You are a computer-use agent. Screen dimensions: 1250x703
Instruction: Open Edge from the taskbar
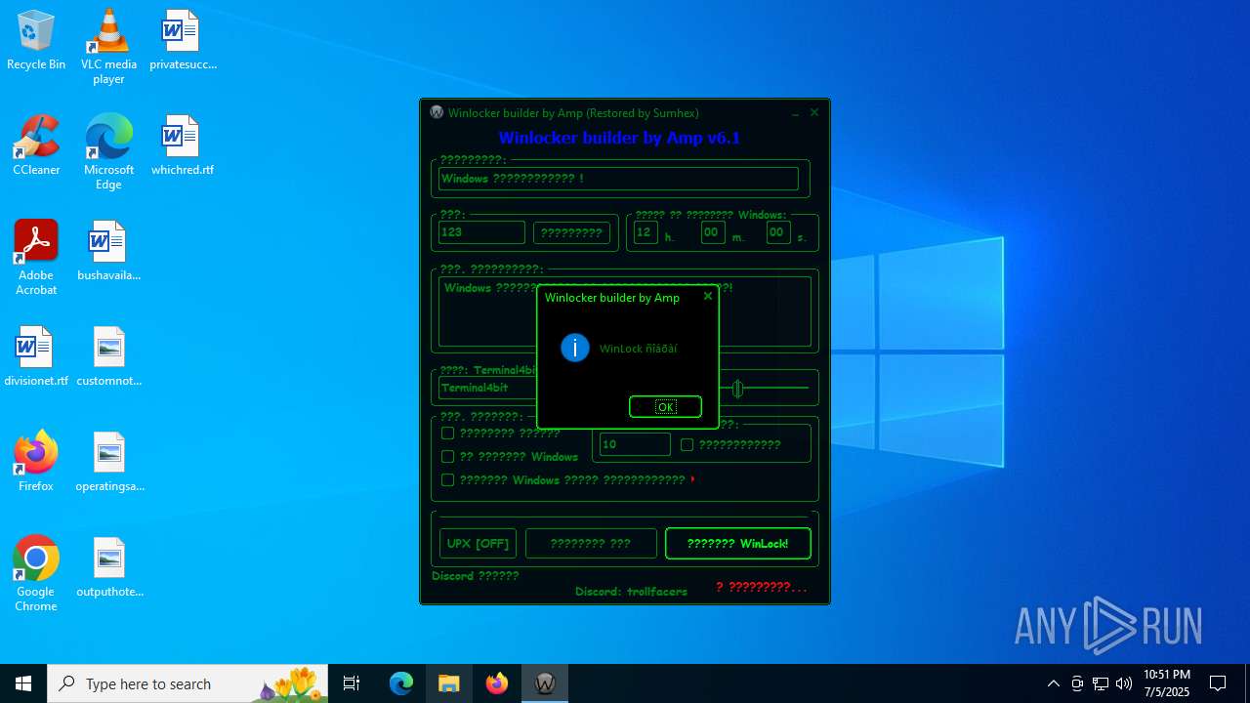401,683
